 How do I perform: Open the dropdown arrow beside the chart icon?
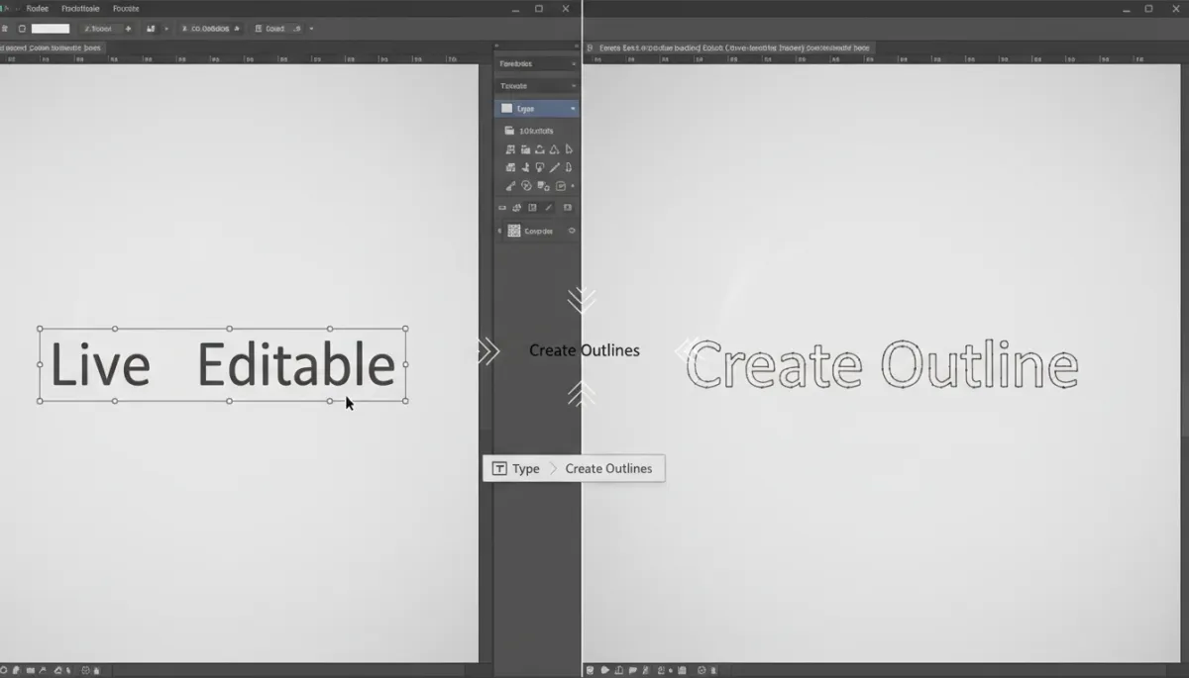(166, 29)
